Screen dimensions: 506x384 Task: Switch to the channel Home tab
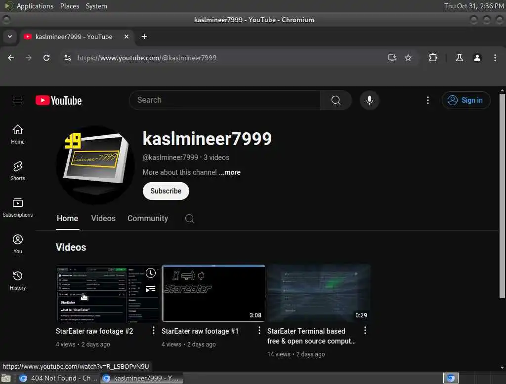[67, 219]
